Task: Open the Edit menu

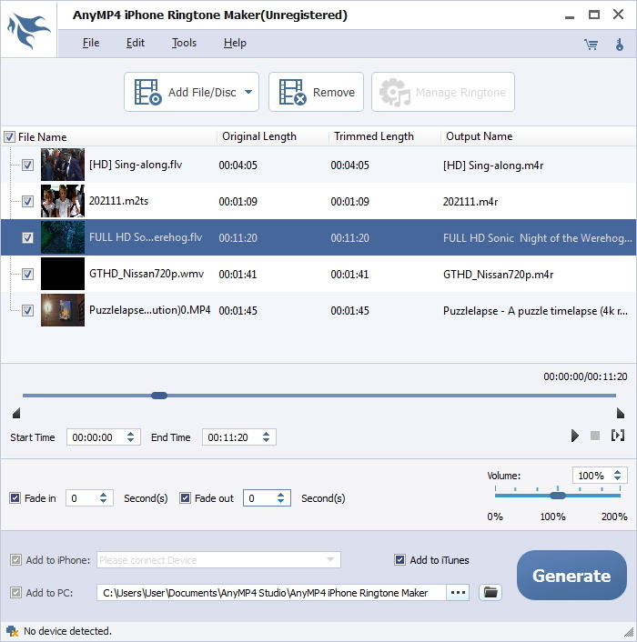Action: pyautogui.click(x=136, y=43)
